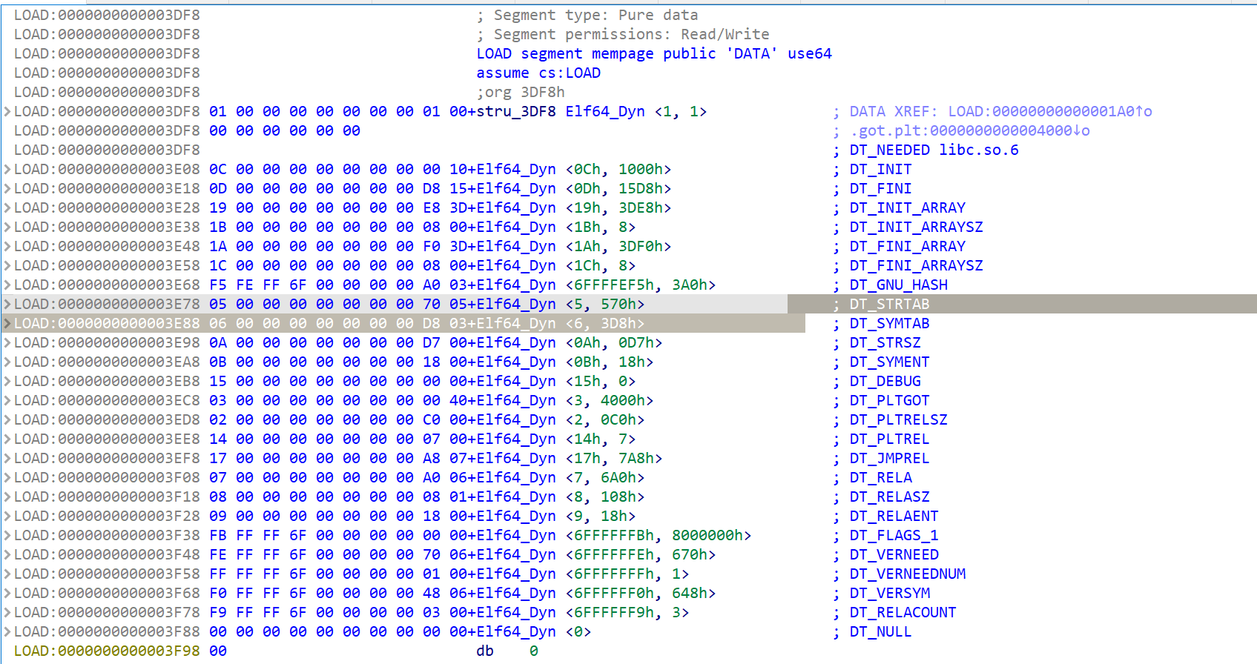Expand the collapsed row at 3E18 DT_FINI
The height and width of the screenshot is (664, 1257).
pyautogui.click(x=7, y=188)
